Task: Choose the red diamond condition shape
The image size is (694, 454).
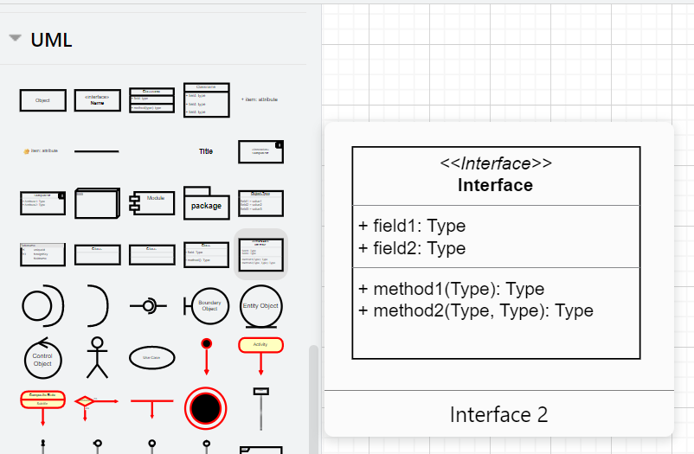Action: click(84, 401)
